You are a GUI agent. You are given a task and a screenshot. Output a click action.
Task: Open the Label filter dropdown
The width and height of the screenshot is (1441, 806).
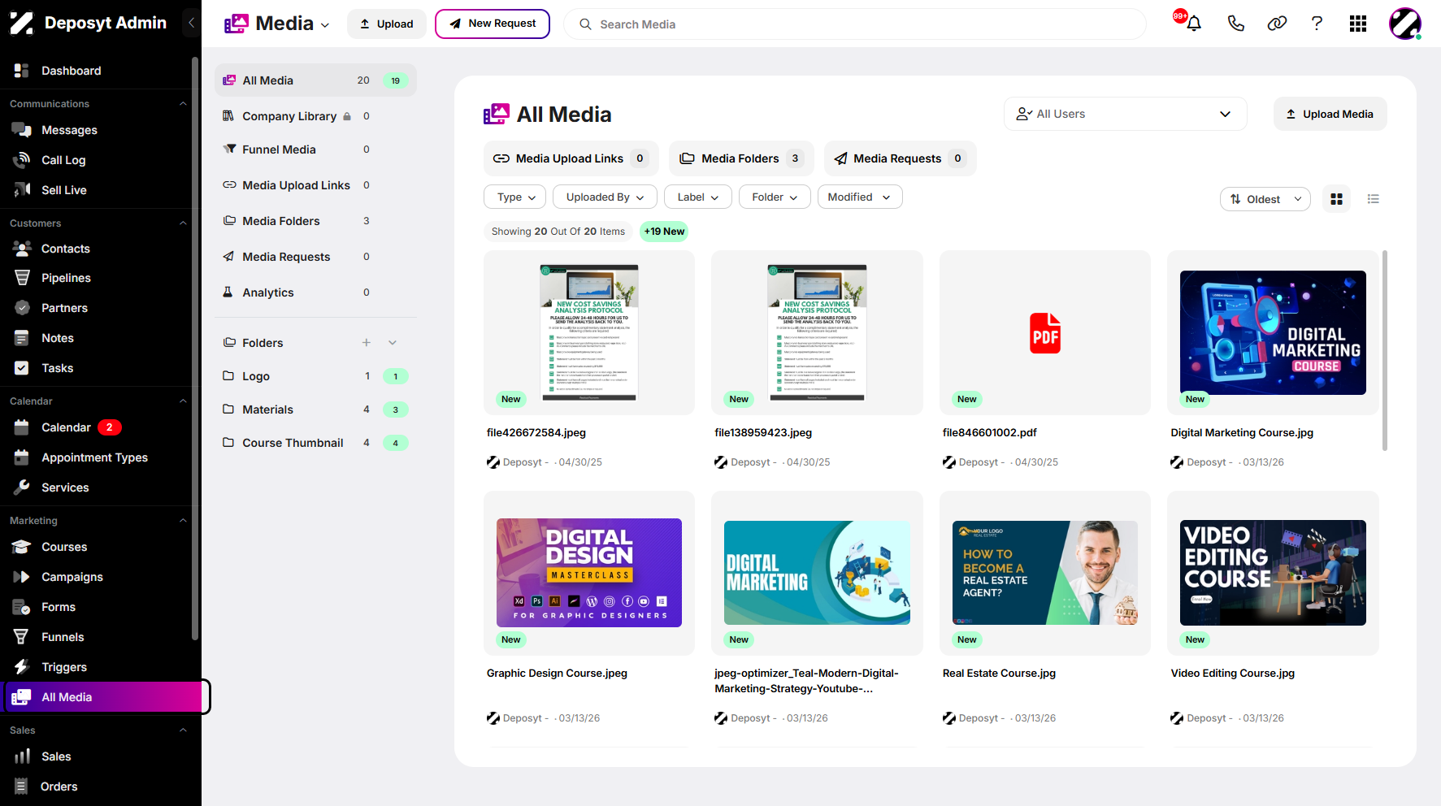click(x=698, y=197)
